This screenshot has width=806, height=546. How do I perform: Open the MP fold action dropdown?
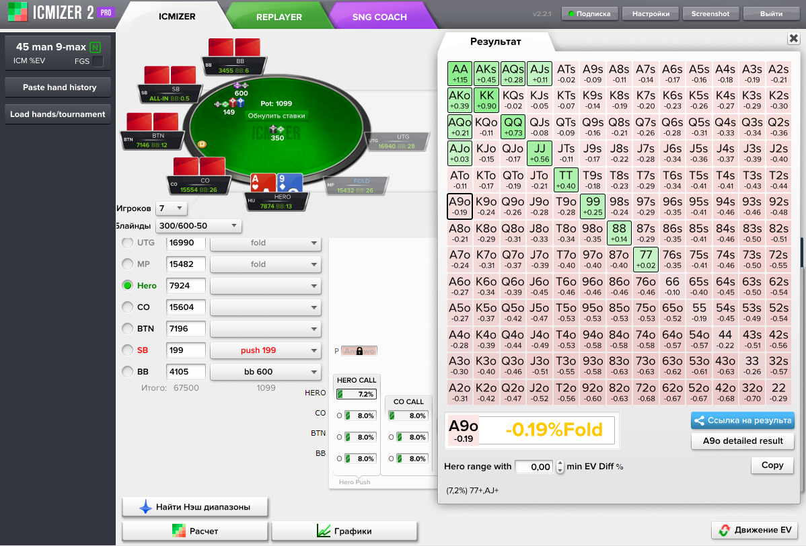[x=266, y=264]
